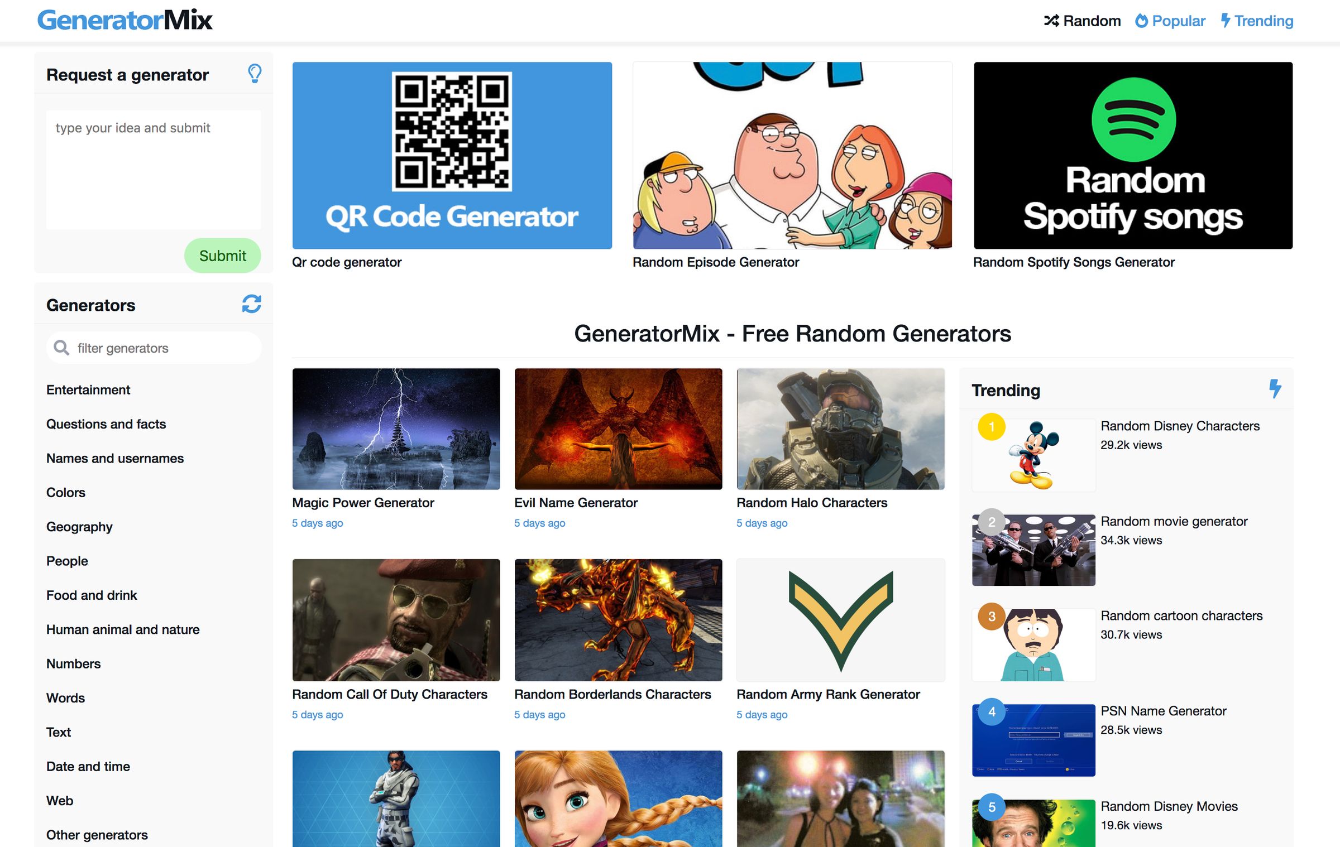This screenshot has height=847, width=1340.
Task: Click the GeneratorMix logo
Action: coord(125,21)
